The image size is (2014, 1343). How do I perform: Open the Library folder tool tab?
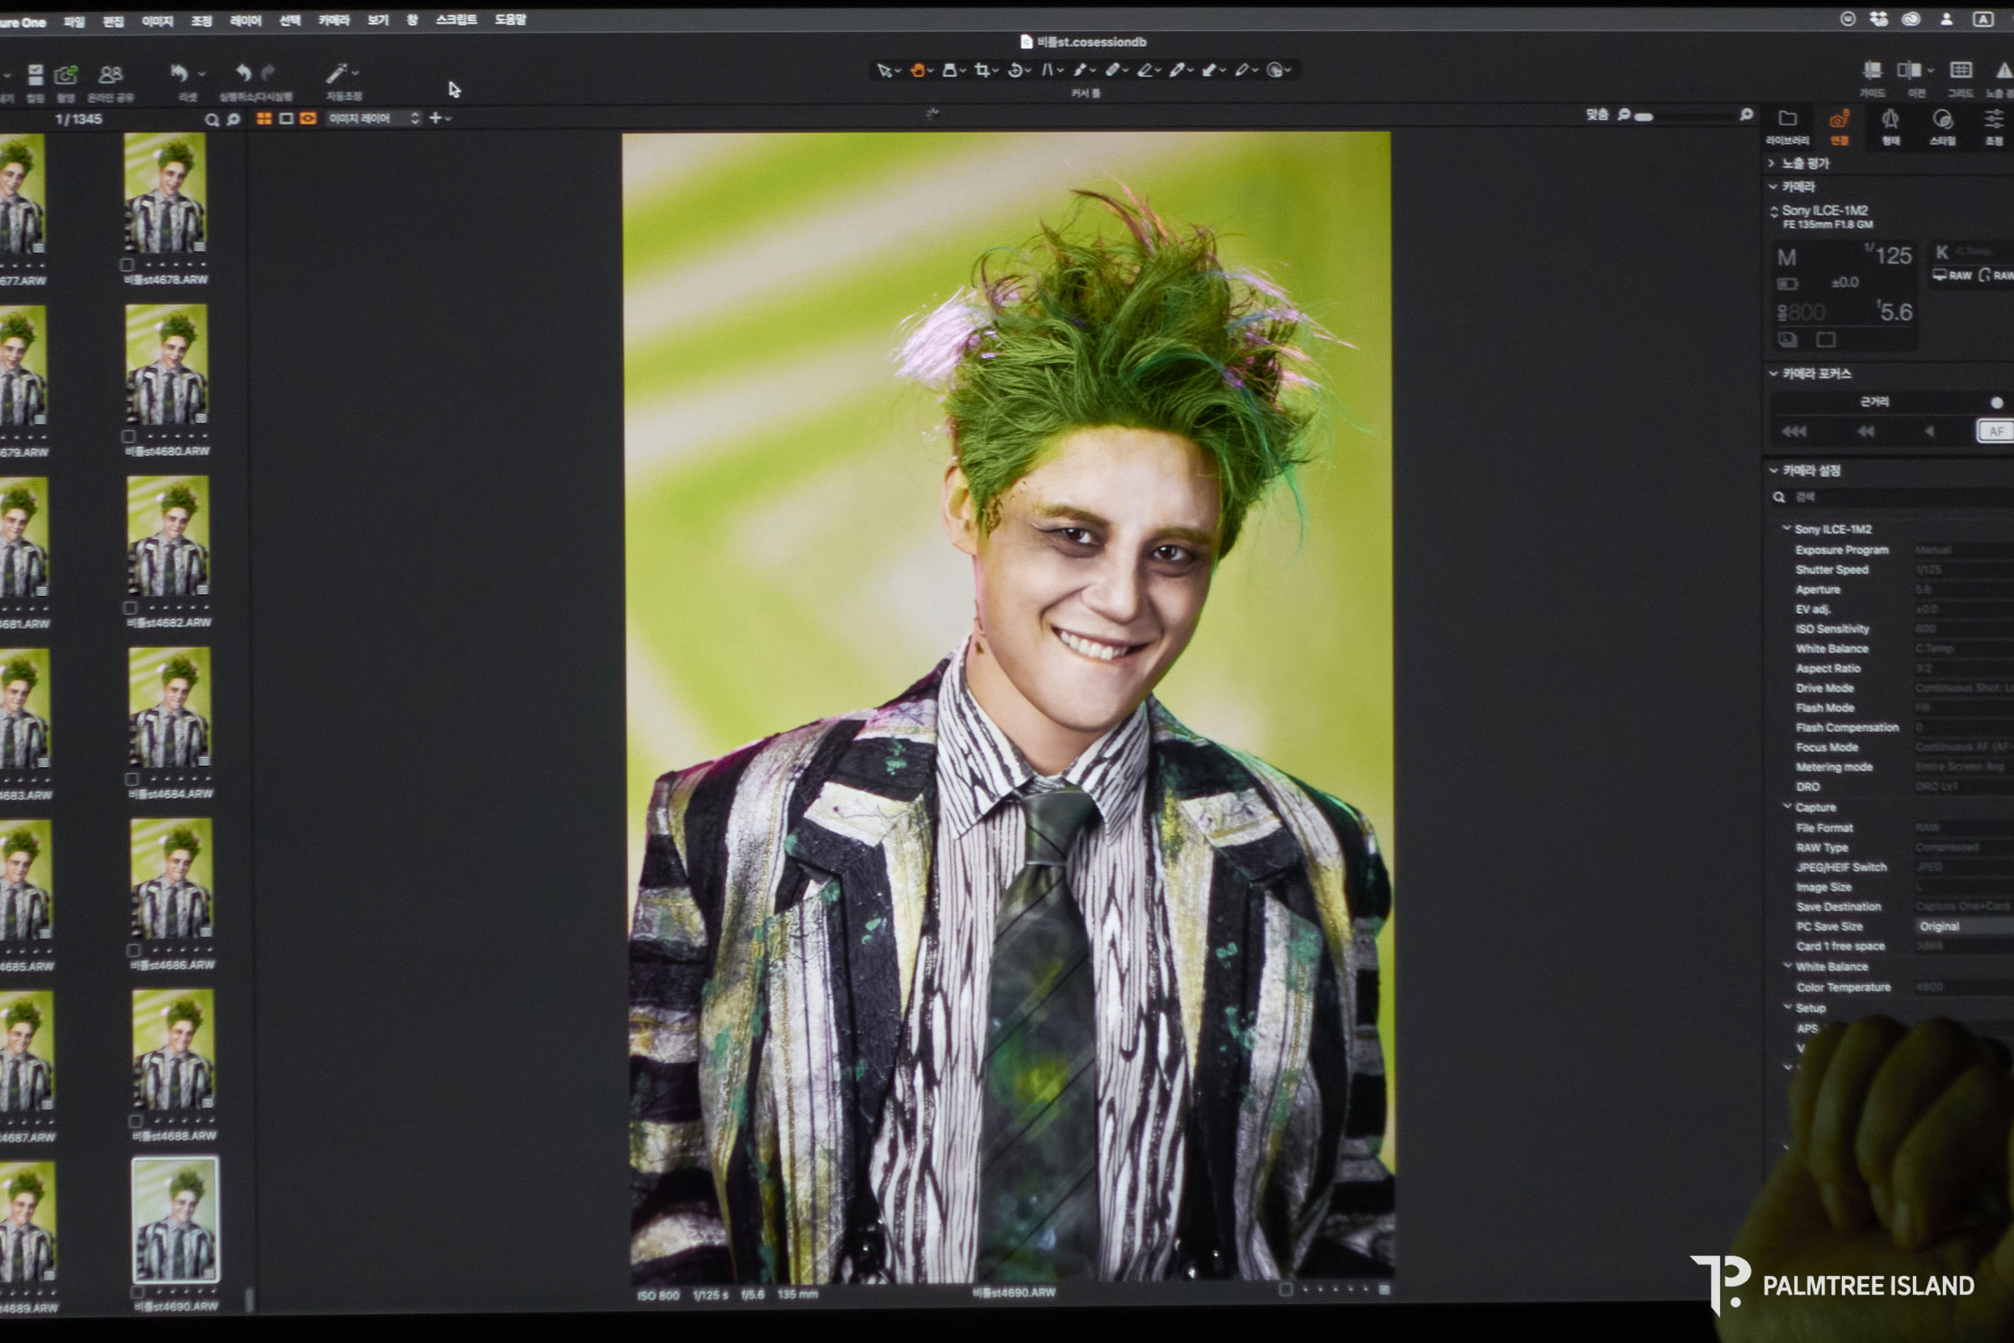[x=1787, y=119]
